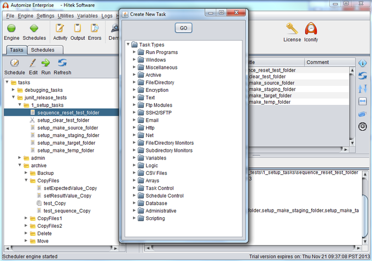Click the blue refresh icon on right sidebar
The image size is (372, 261).
click(363, 76)
